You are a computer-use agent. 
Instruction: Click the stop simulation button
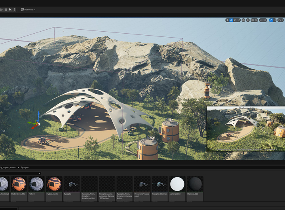pos(6,10)
